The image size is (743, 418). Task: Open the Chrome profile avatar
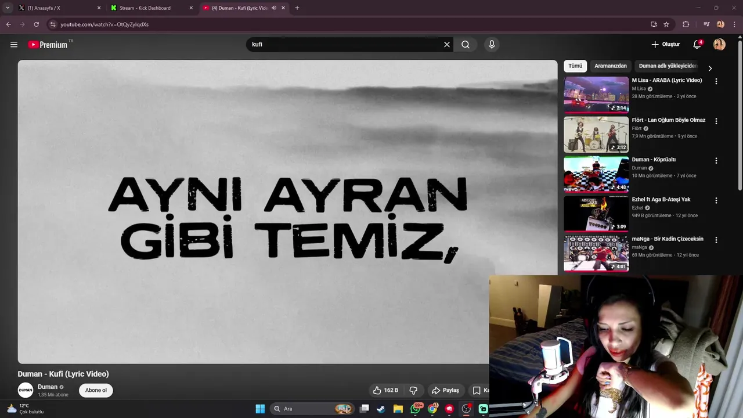pyautogui.click(x=720, y=24)
